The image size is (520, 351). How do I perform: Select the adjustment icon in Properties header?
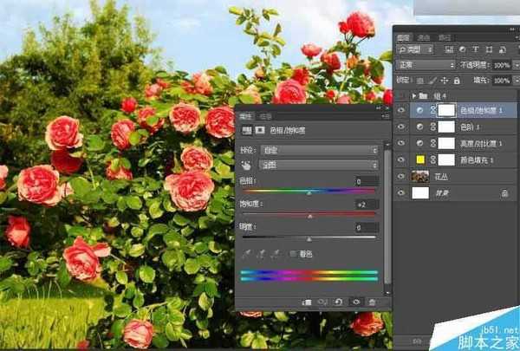click(246, 130)
